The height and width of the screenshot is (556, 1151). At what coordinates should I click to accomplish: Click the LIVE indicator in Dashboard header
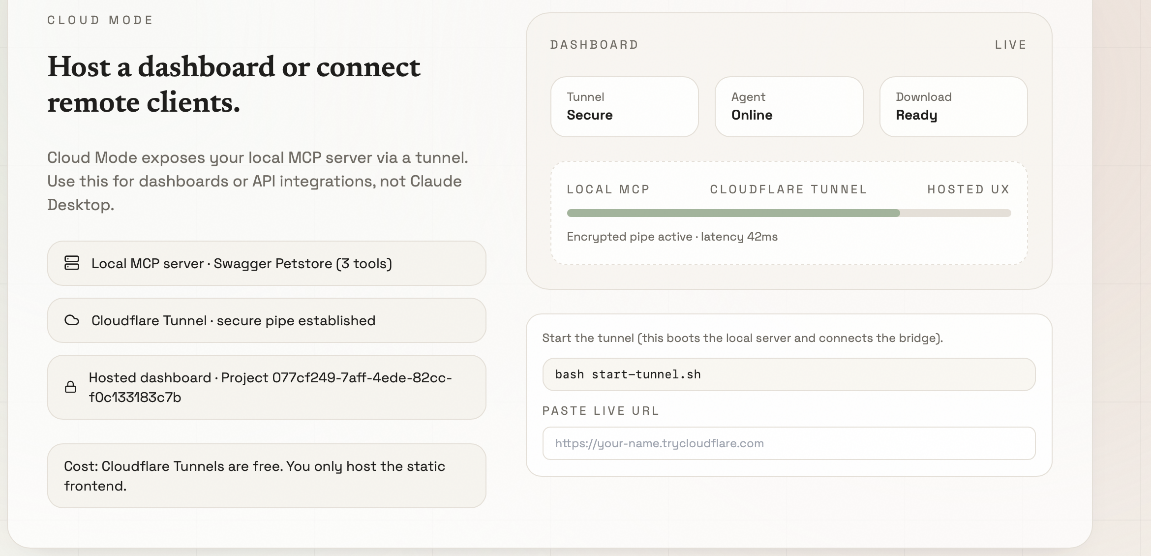tap(1010, 45)
